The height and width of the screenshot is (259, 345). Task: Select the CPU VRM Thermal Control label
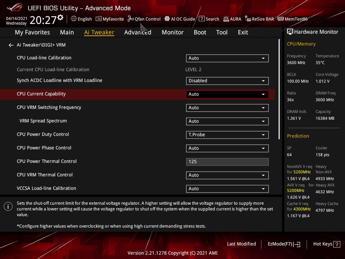click(x=45, y=175)
